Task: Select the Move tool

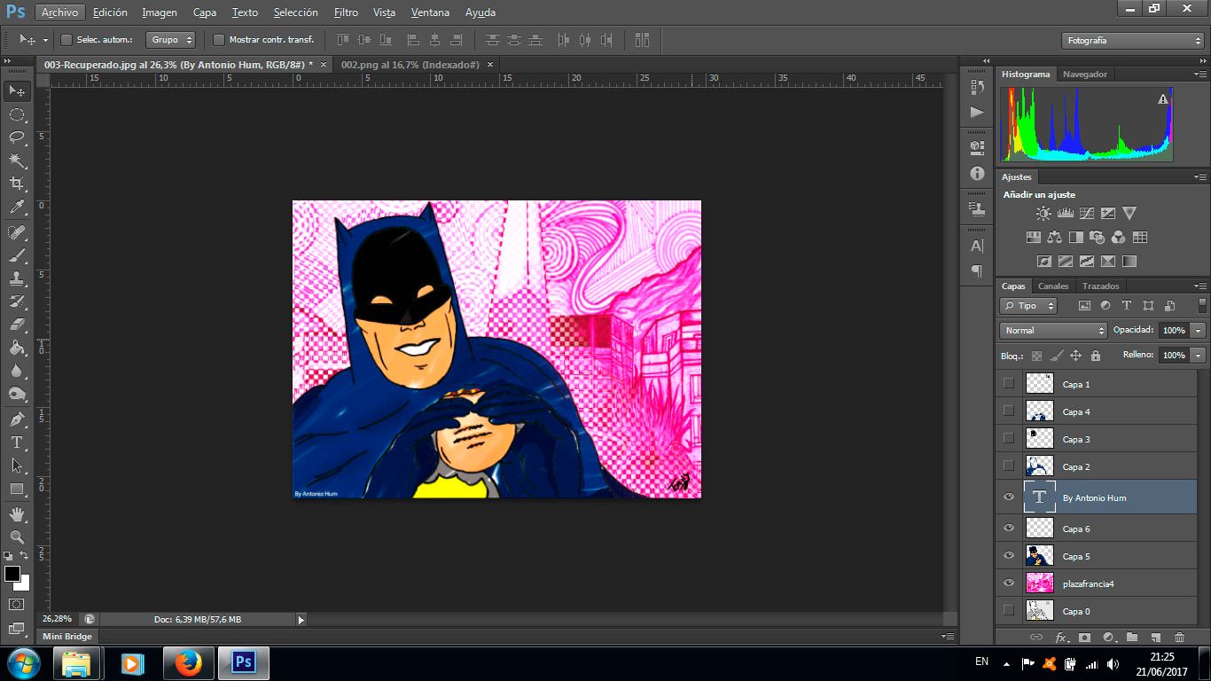Action: [17, 91]
